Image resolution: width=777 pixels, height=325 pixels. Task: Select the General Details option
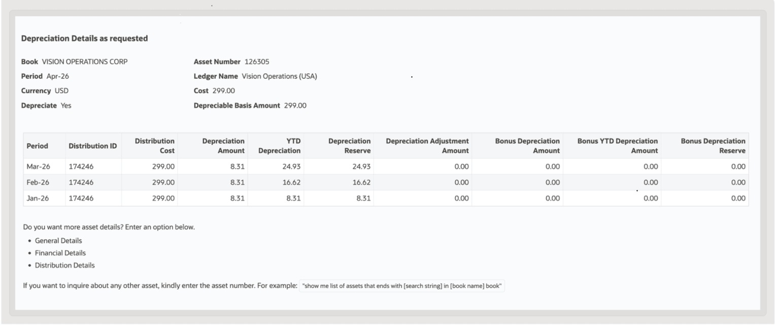pos(58,241)
